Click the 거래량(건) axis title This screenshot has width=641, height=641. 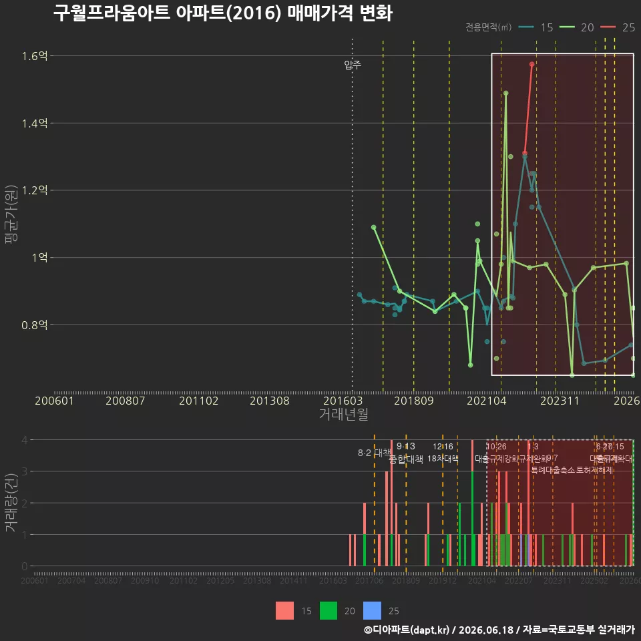pos(11,502)
